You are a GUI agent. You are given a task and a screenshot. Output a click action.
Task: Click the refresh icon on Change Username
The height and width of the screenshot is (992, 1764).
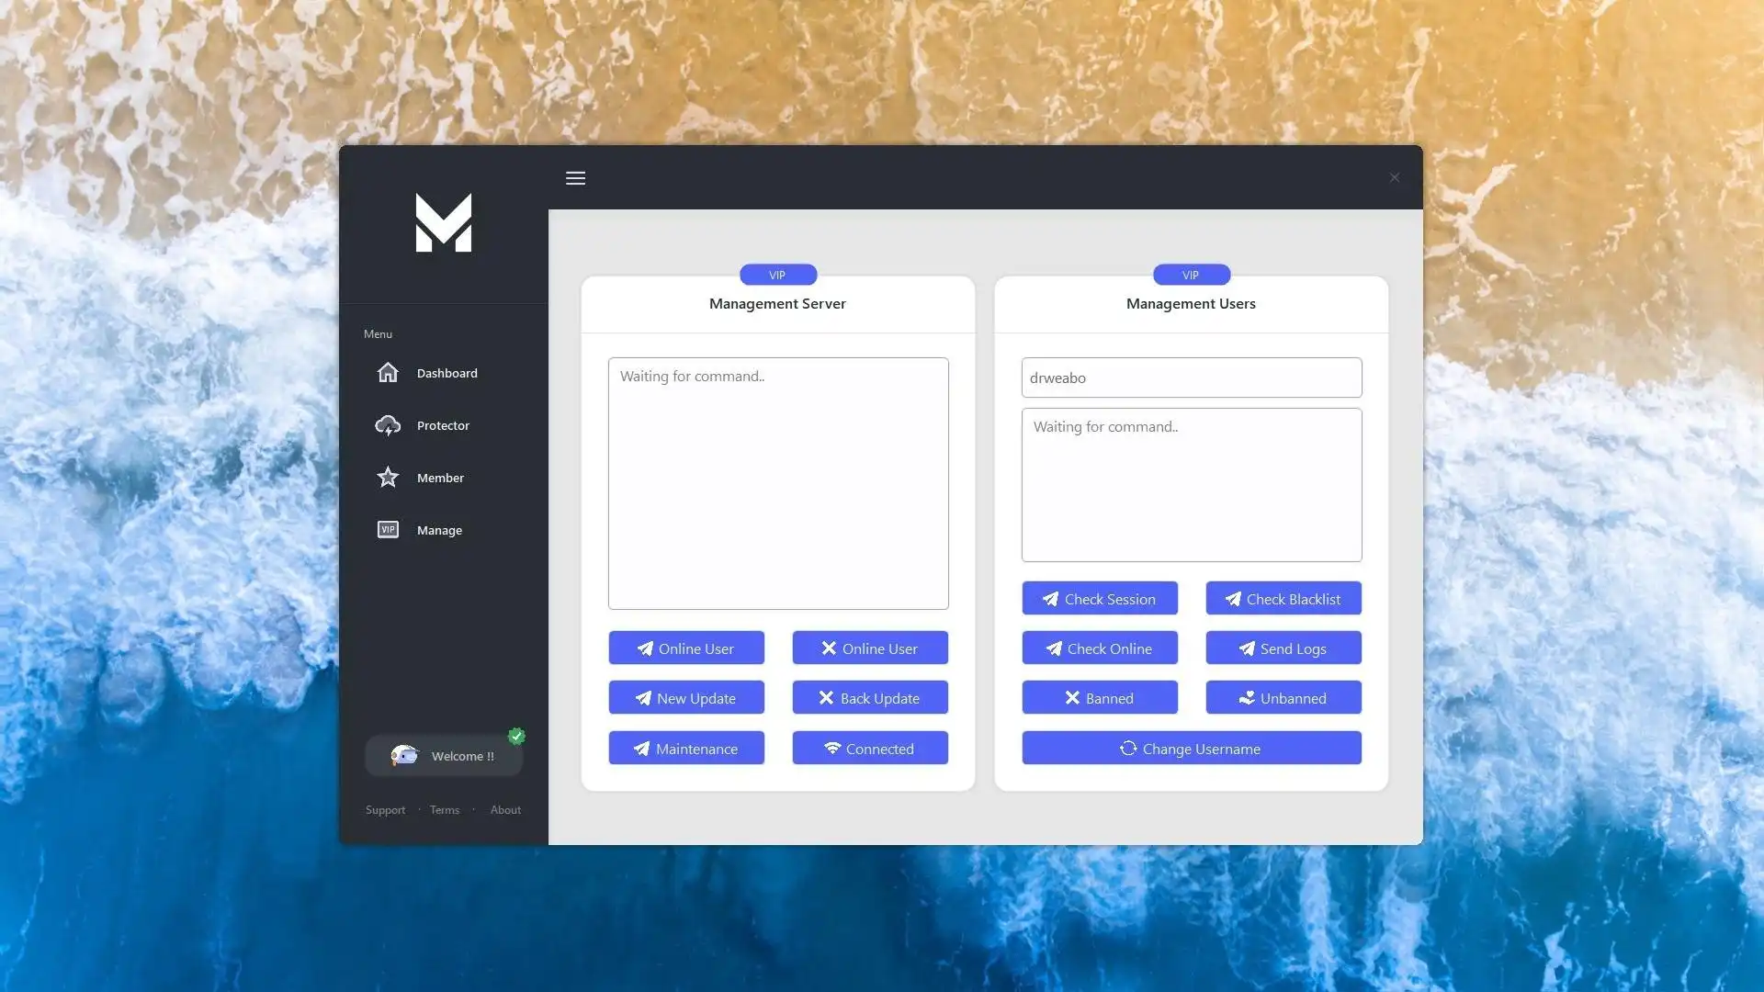[1126, 748]
